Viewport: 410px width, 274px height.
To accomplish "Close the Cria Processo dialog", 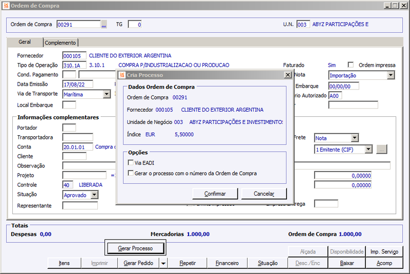I will click(288, 75).
